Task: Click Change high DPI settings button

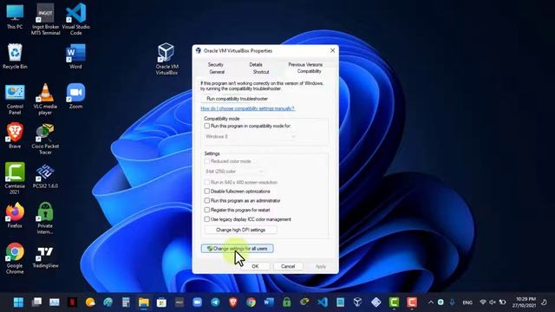Action: (241, 230)
